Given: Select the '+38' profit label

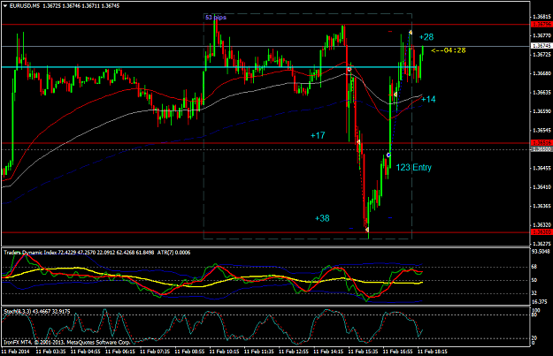Looking at the screenshot, I should tap(322, 218).
